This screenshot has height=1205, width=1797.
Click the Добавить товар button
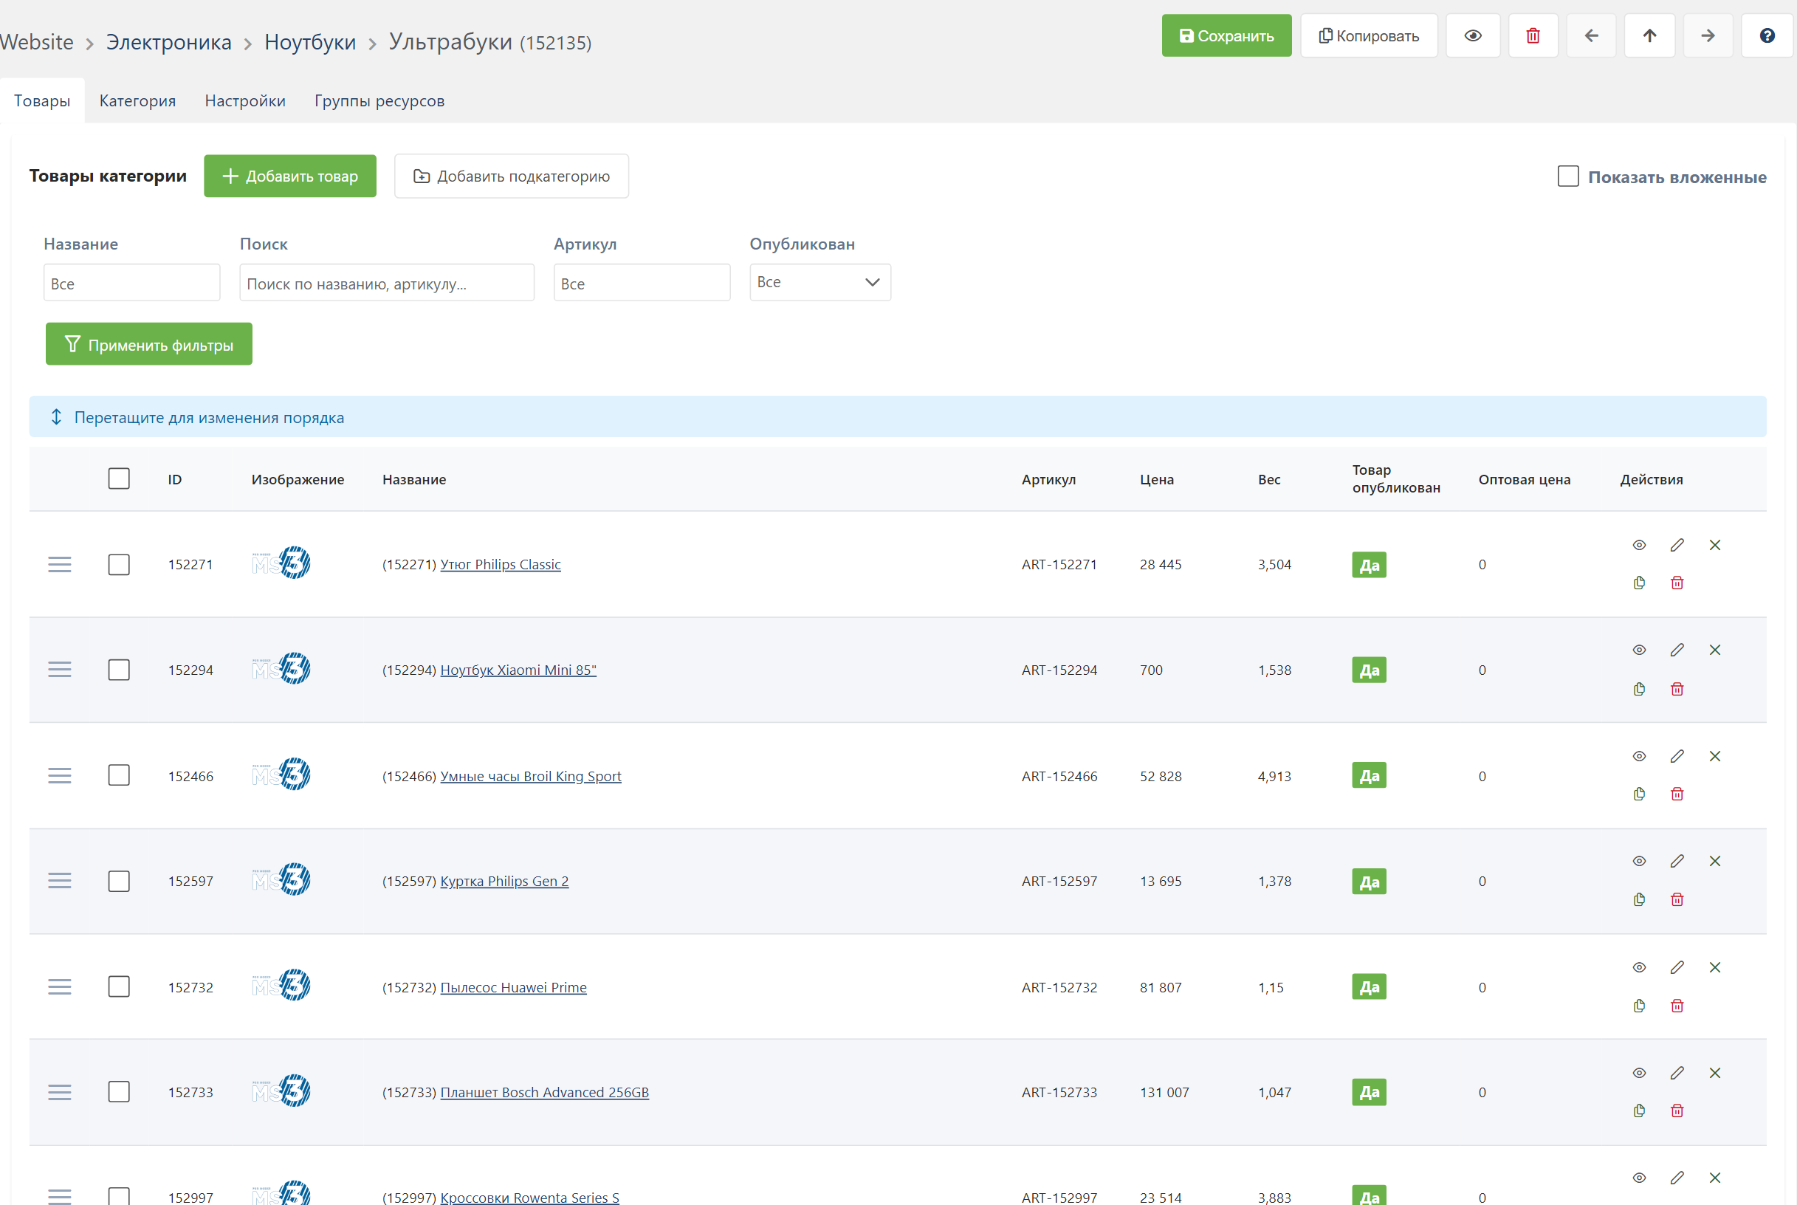point(290,176)
